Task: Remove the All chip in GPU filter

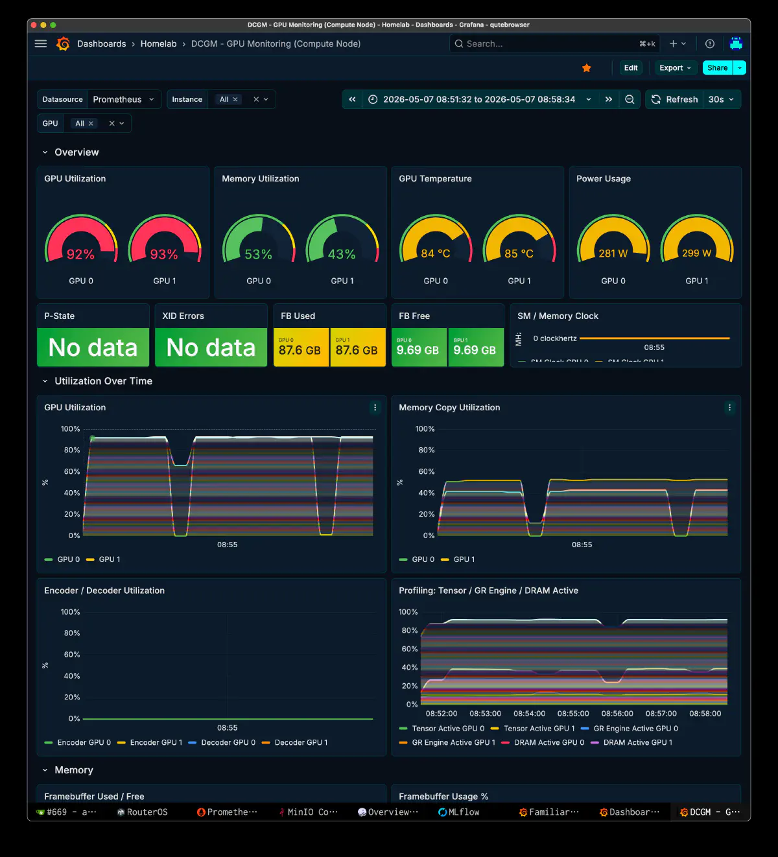Action: coord(91,123)
